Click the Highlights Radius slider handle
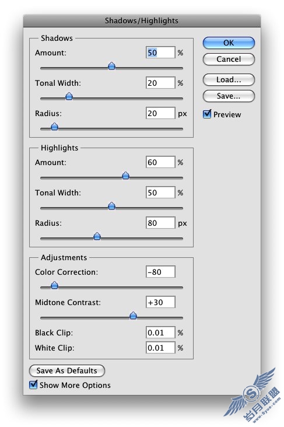The height and width of the screenshot is (427, 284). pos(97,236)
